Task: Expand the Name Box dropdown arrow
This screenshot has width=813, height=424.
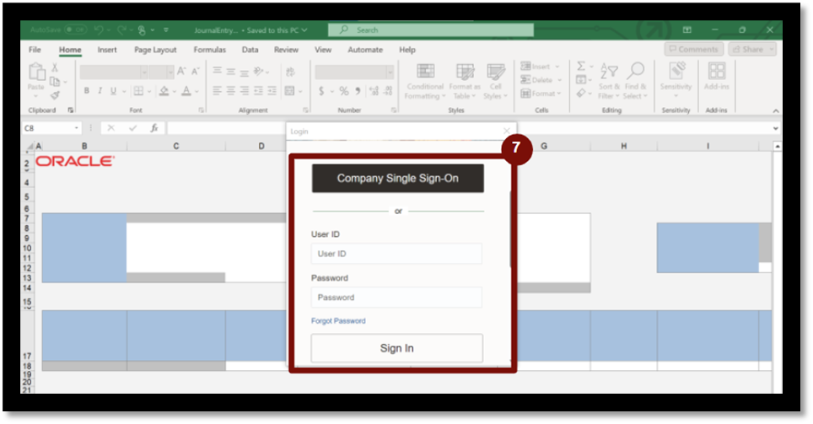Action: click(x=77, y=128)
